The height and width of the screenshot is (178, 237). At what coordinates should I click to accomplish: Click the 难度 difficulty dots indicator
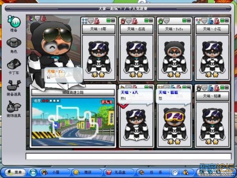[47, 100]
